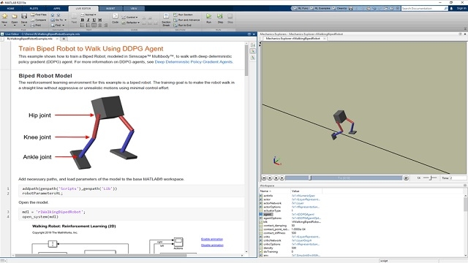468x263 pixels.
Task: Switch to the APPS ribbon tab
Action: click(57, 8)
